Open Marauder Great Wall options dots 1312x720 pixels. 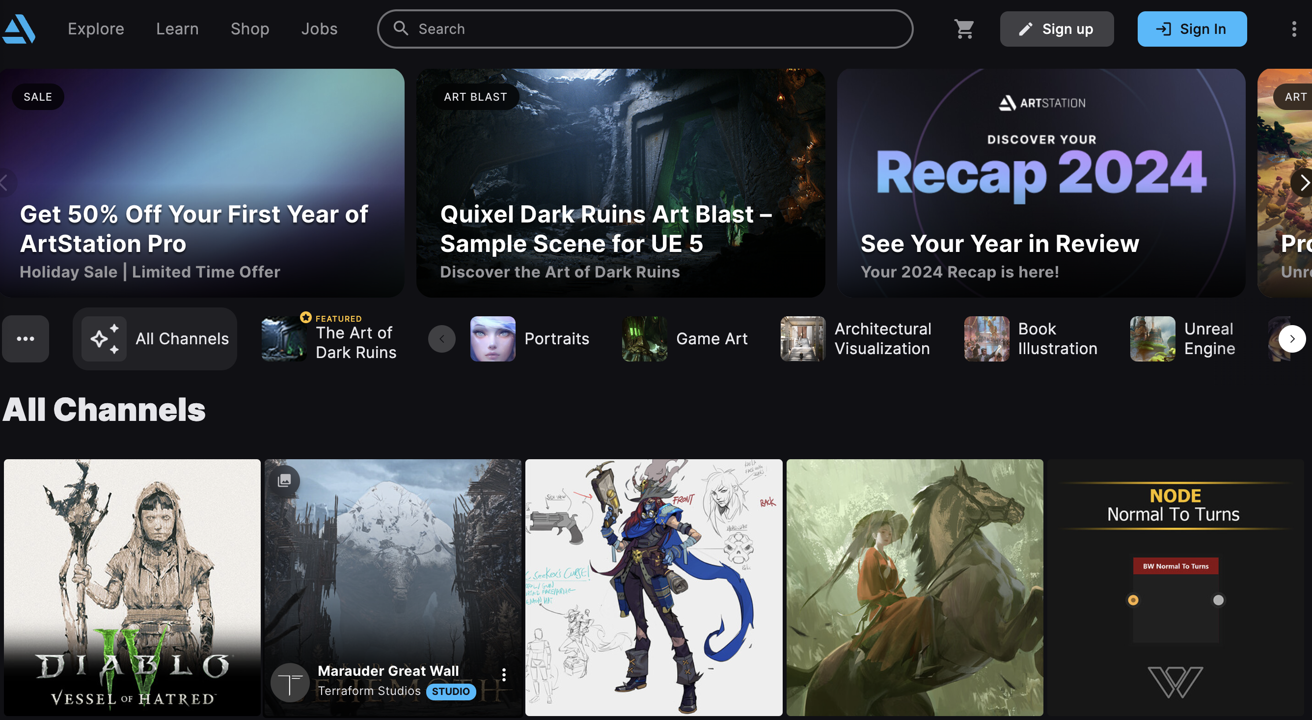point(504,675)
